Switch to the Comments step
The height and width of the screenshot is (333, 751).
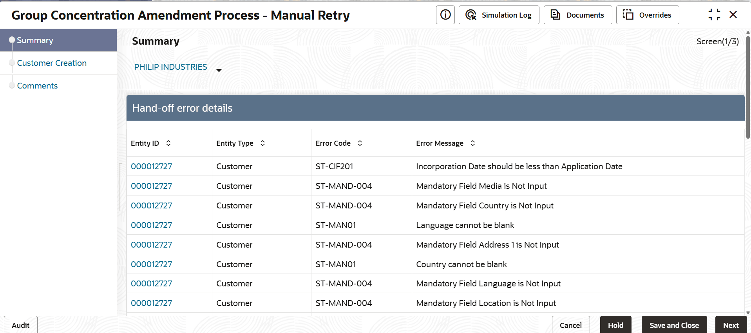[x=37, y=86]
